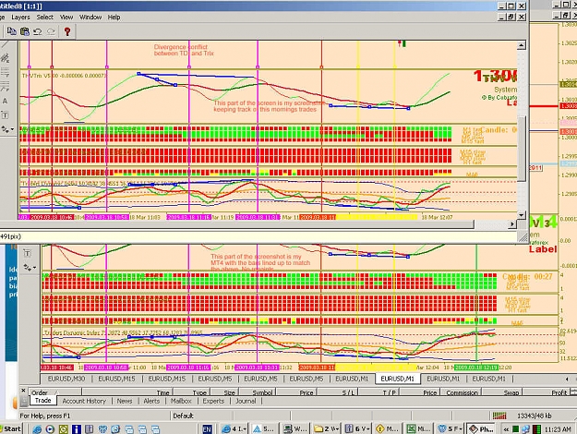
Task: Switch to the last EURUSD,M1 chart tab
Action: (488, 379)
